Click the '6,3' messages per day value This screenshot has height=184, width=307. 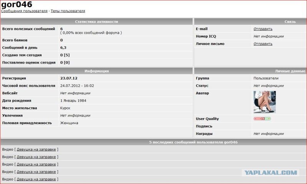pos(63,48)
